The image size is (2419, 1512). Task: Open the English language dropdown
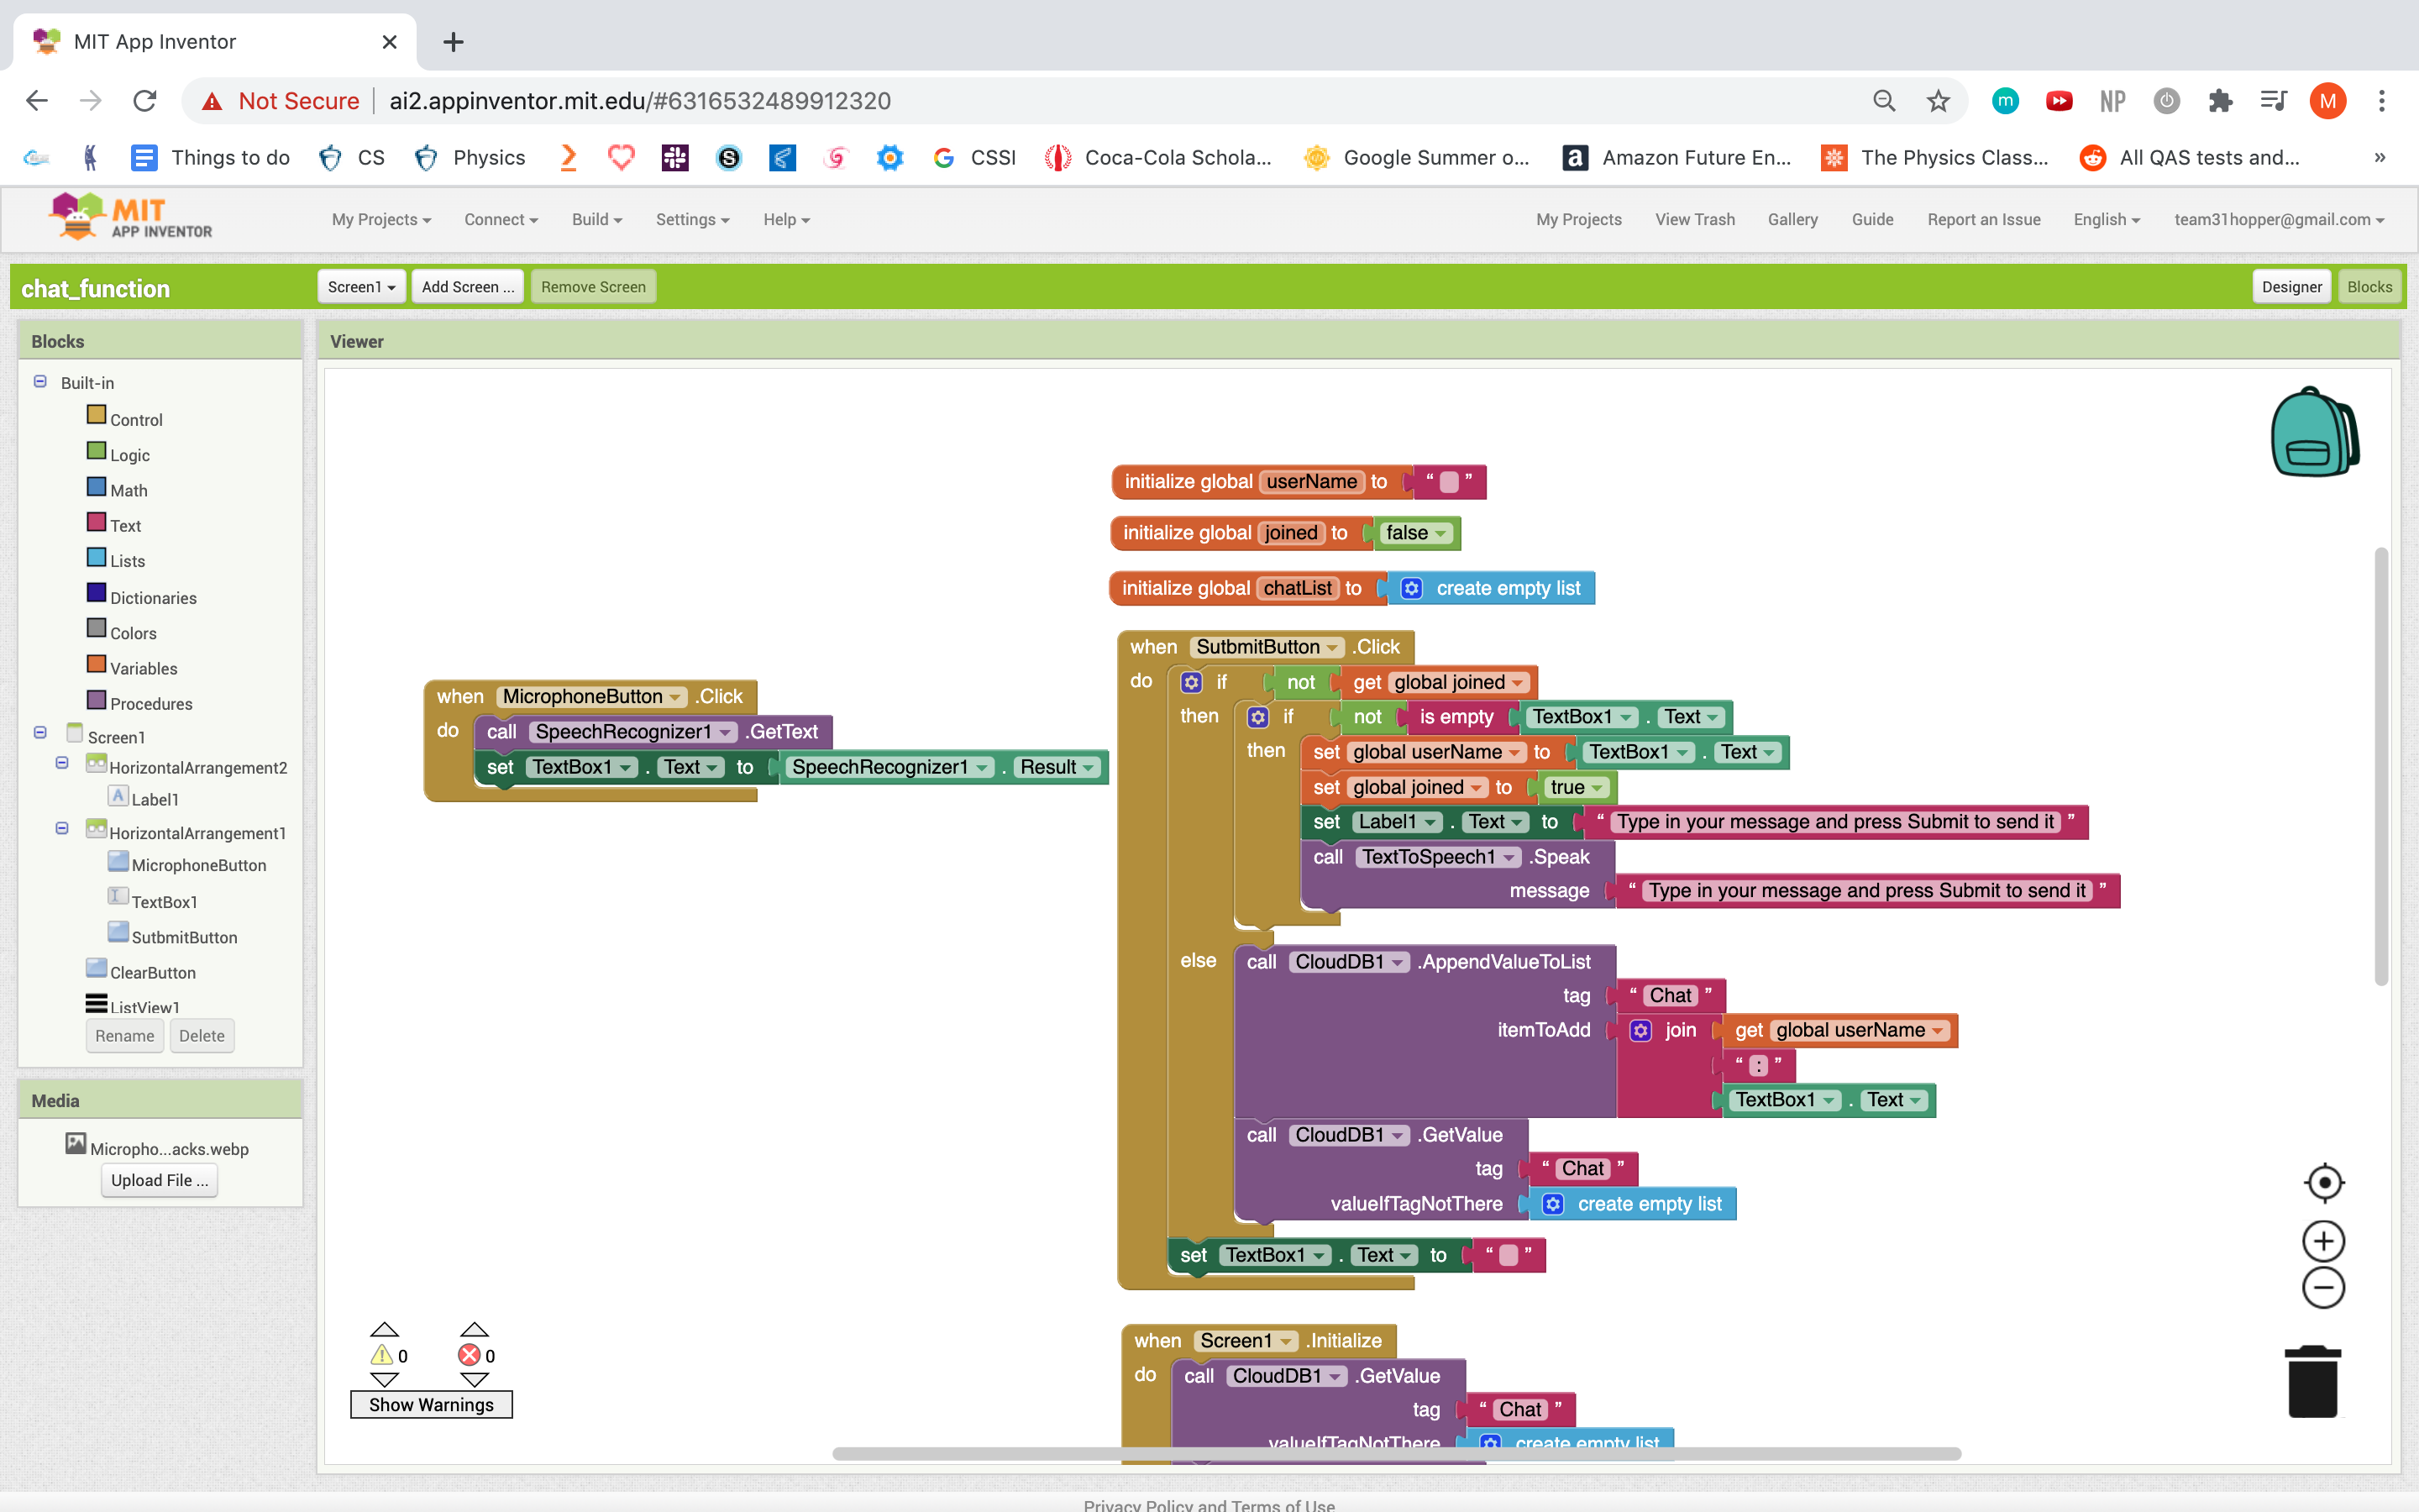tap(2107, 219)
